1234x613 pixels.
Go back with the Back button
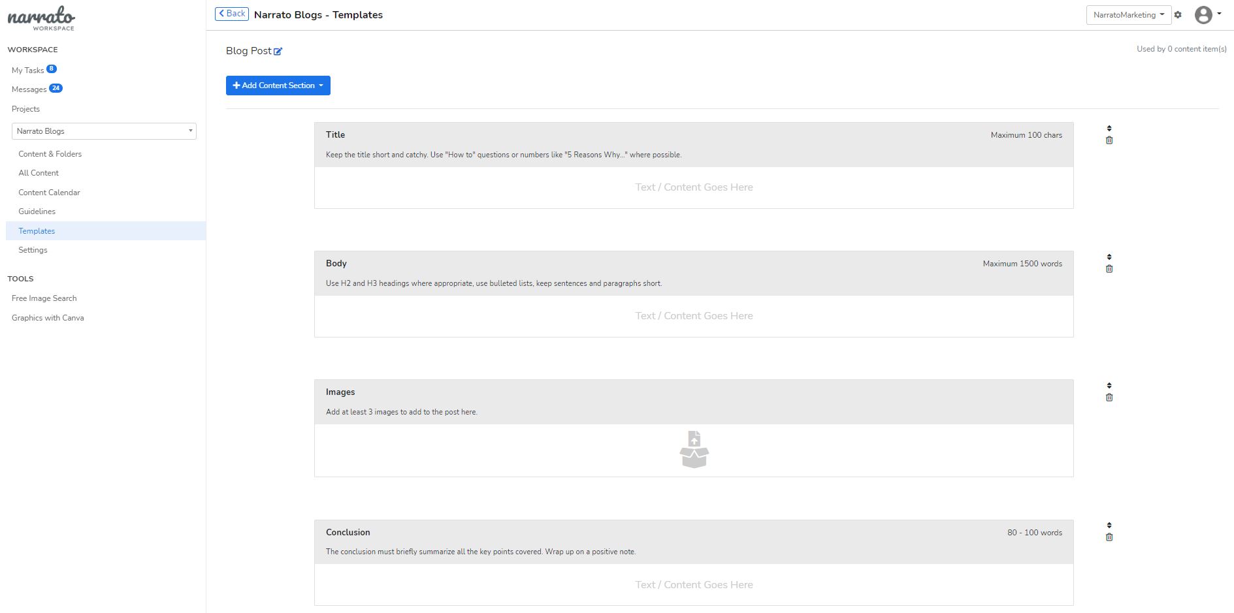(x=232, y=14)
